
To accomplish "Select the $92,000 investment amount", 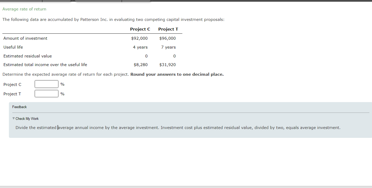I will click(x=139, y=38).
